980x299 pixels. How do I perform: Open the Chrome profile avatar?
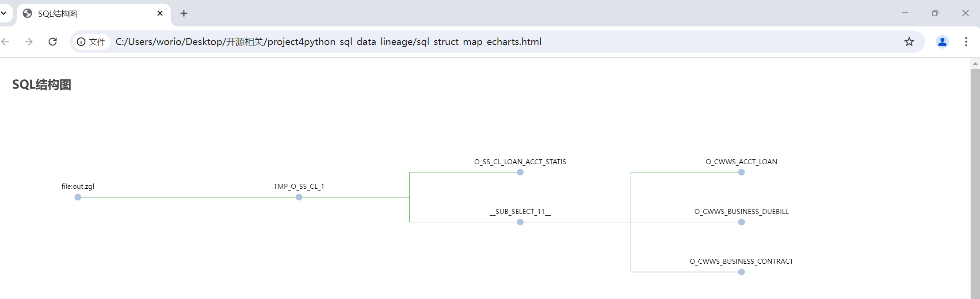pyautogui.click(x=942, y=41)
